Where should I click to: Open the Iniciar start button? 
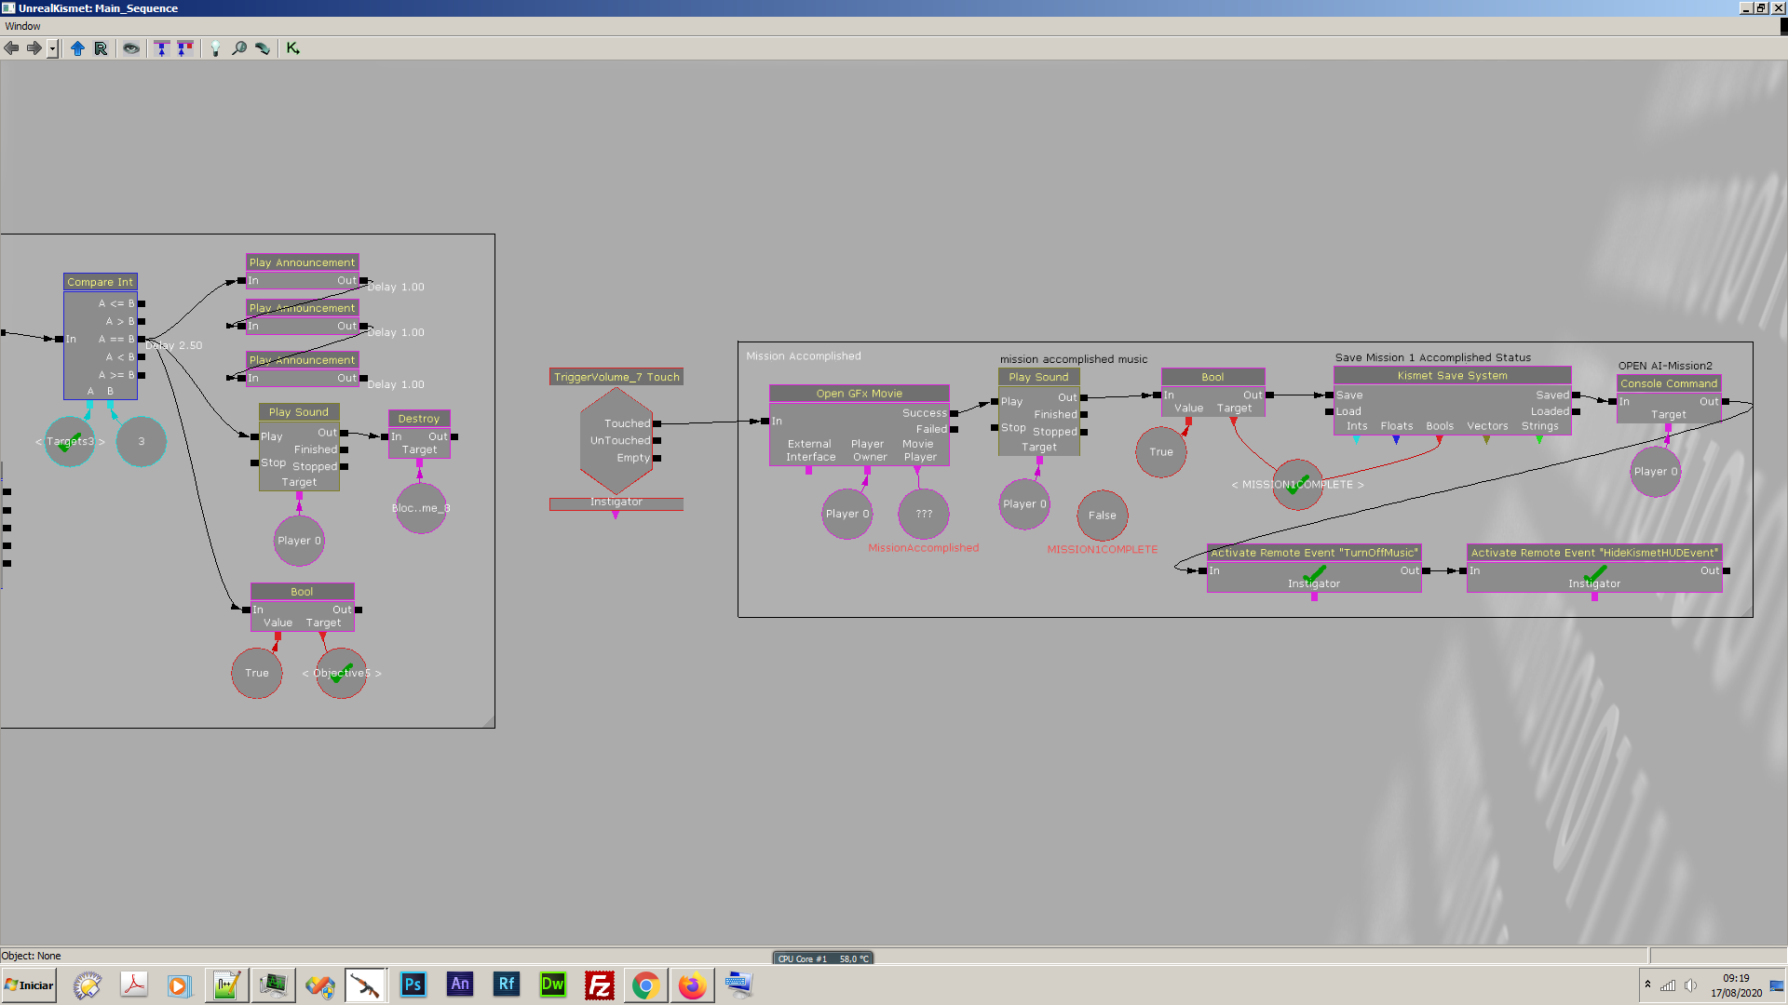(29, 985)
